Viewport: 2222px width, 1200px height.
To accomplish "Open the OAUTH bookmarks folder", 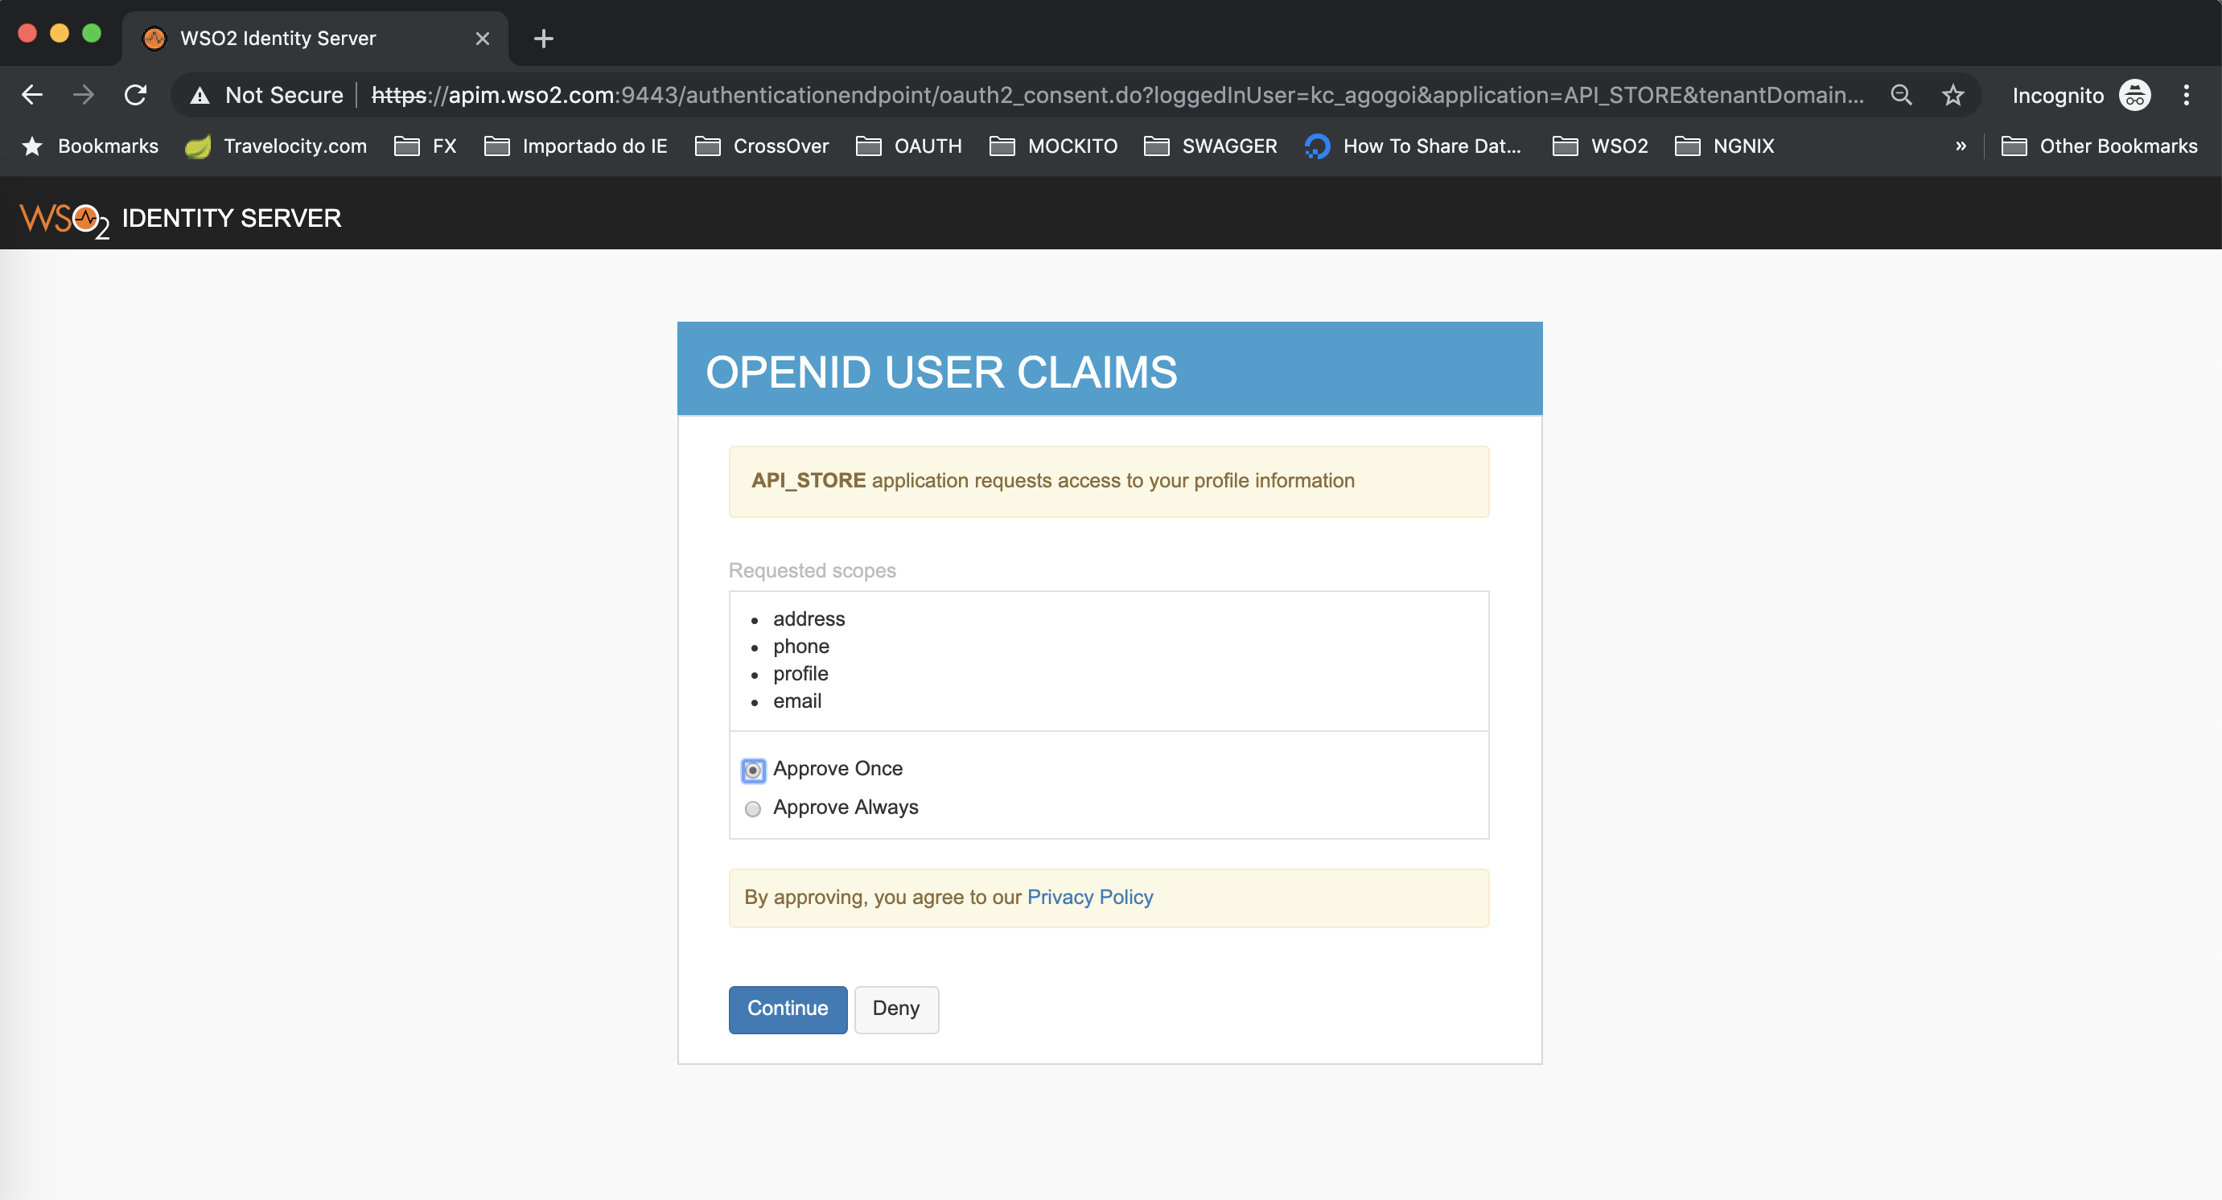I will (x=908, y=146).
